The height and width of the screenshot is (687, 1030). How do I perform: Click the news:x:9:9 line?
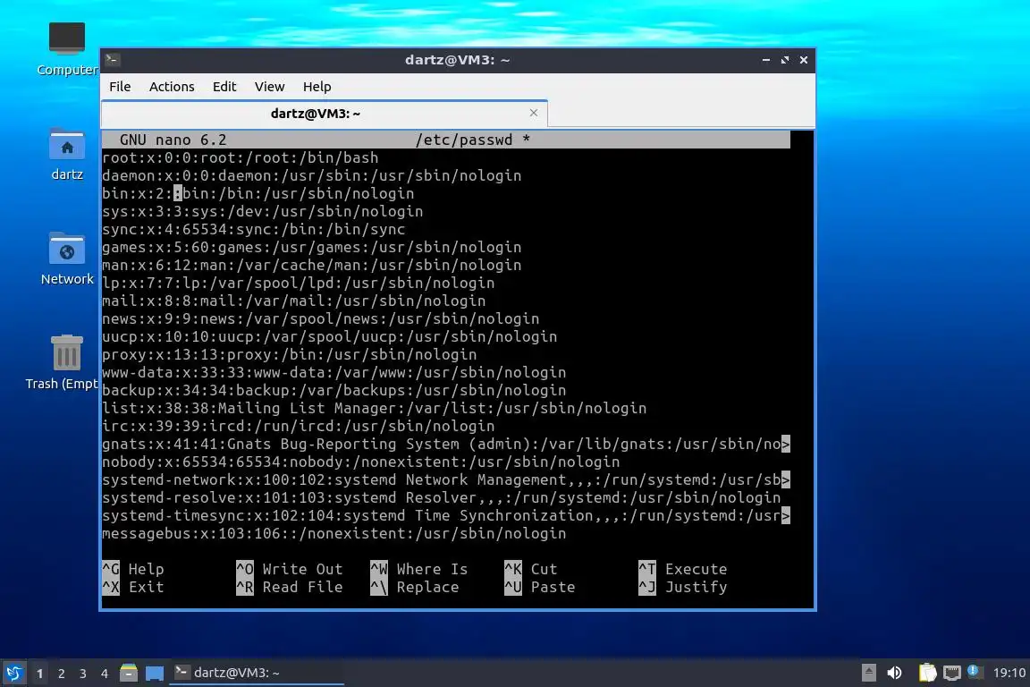click(x=321, y=318)
